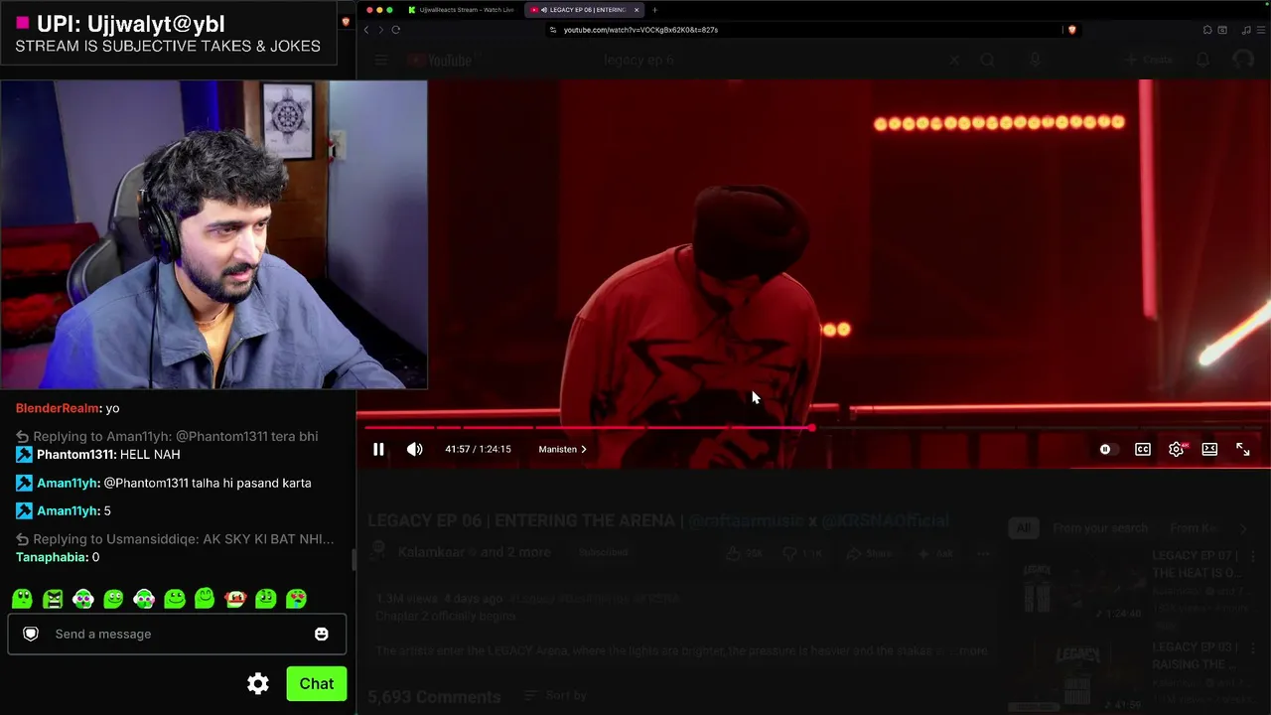The image size is (1271, 715).
Task: Switch to the UjjwalReacts Stream tab
Action: click(x=462, y=10)
